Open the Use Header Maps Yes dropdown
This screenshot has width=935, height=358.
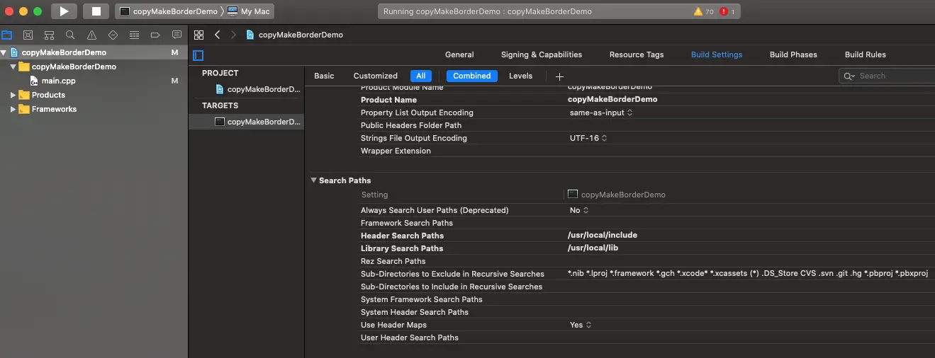pos(580,325)
